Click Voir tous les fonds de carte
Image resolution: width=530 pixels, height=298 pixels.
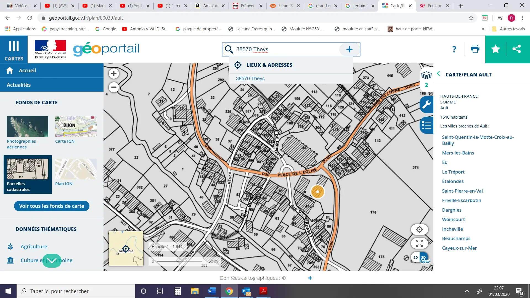coord(52,206)
